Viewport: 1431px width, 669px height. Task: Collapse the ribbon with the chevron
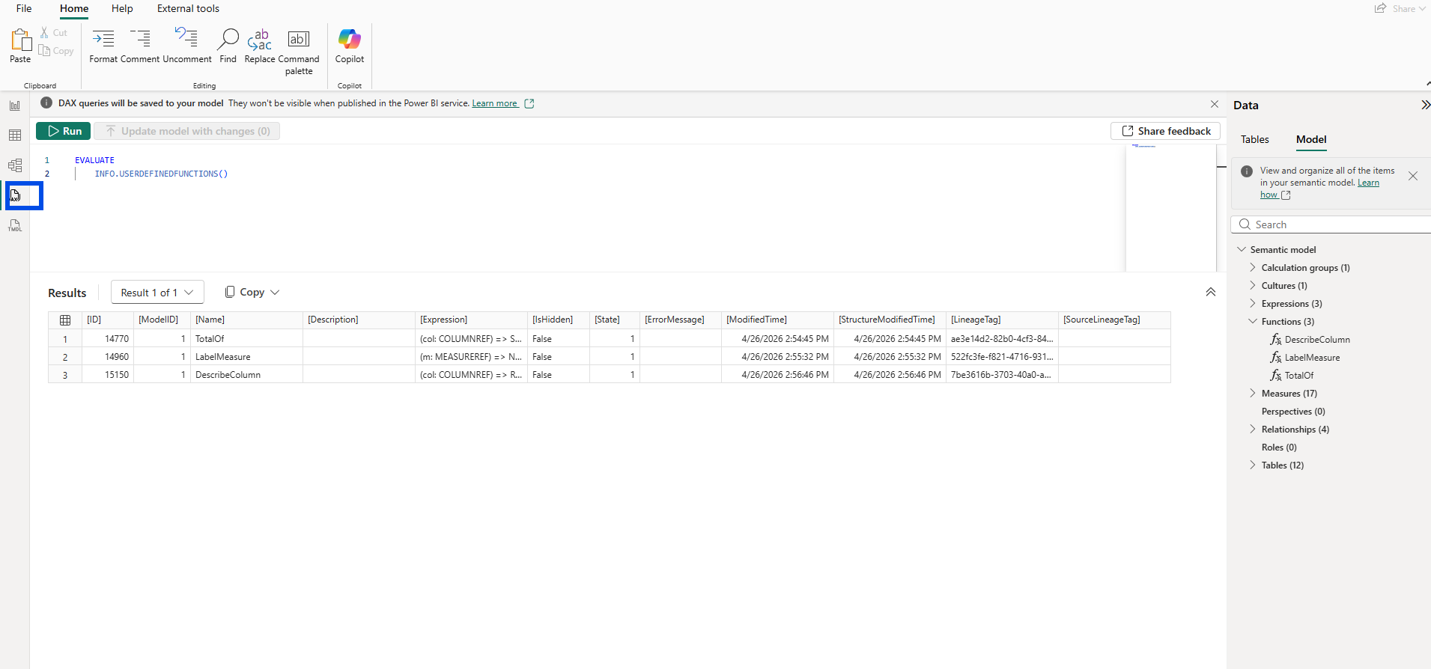[1427, 83]
